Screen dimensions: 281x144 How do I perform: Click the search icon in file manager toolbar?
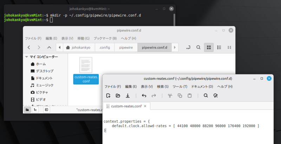point(198,47)
